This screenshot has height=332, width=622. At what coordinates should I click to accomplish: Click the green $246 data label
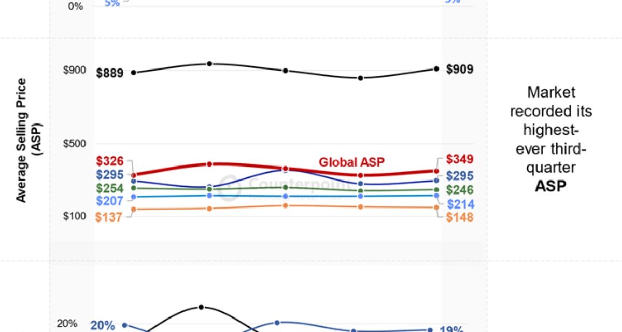point(460,190)
